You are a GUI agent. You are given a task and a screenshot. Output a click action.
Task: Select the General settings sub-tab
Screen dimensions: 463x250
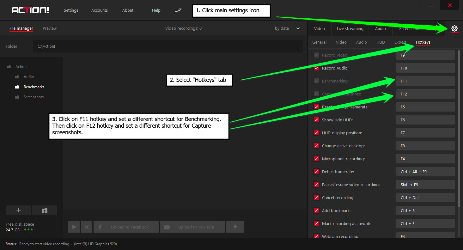[320, 42]
